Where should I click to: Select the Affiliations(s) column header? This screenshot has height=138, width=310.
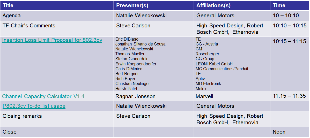(232, 5)
